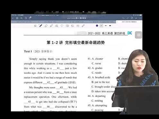Screen dimensions: 159x119
Task: Select answer option 'A. cleaner'
Action: point(97,59)
